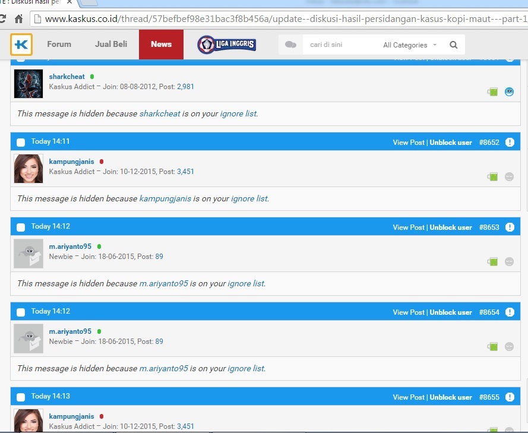Click View Post on post #8654
This screenshot has width=528, height=433.
point(409,312)
